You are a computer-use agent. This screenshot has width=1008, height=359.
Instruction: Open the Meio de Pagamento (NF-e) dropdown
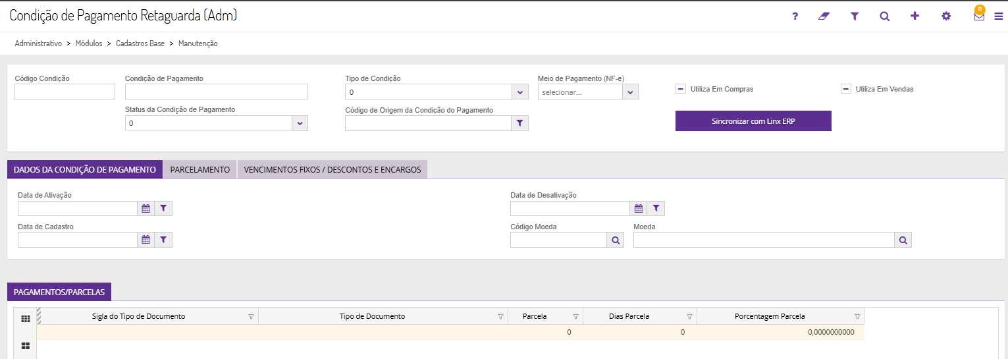tap(630, 92)
